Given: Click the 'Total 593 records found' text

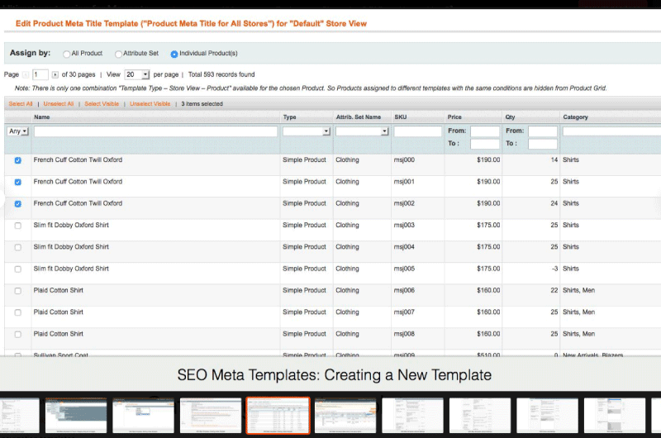Looking at the screenshot, I should point(221,74).
